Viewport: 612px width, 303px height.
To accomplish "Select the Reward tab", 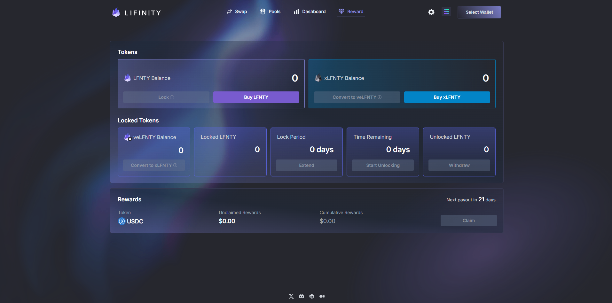I will (351, 12).
